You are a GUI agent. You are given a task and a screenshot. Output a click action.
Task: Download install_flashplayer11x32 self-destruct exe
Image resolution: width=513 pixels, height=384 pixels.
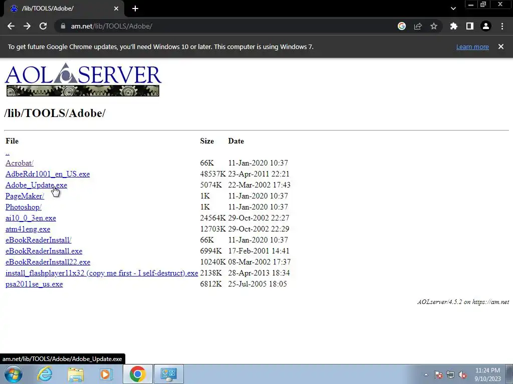102,273
